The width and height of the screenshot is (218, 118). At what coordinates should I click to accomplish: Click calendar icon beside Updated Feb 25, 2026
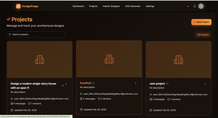coord(151,110)
